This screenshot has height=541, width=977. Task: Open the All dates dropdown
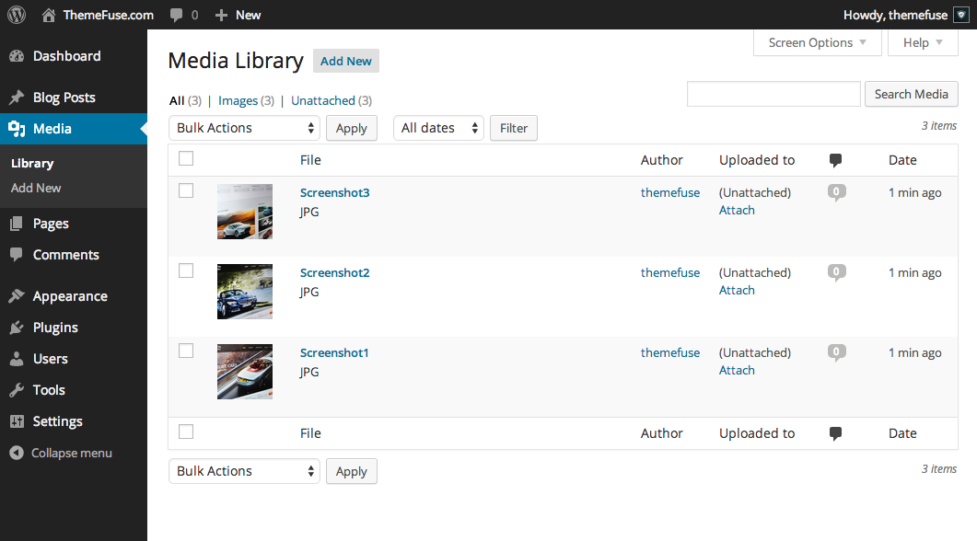click(438, 128)
